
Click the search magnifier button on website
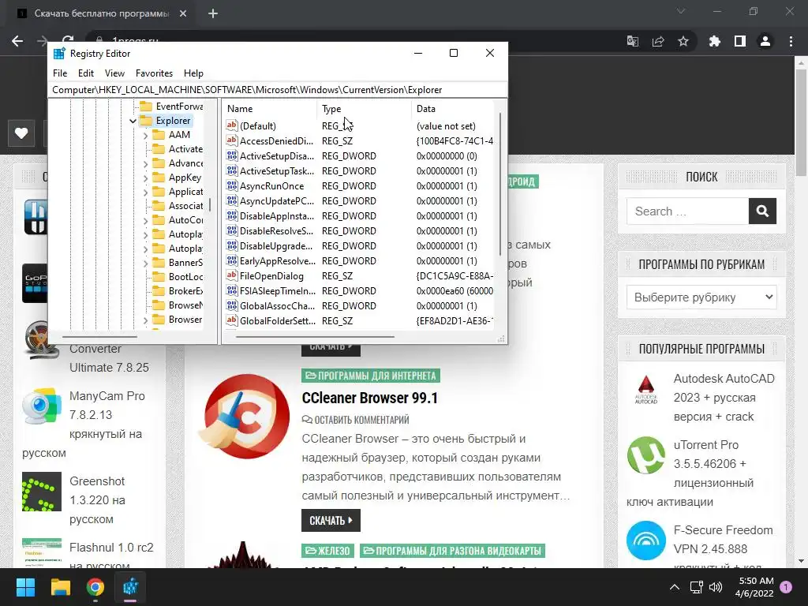coord(763,211)
